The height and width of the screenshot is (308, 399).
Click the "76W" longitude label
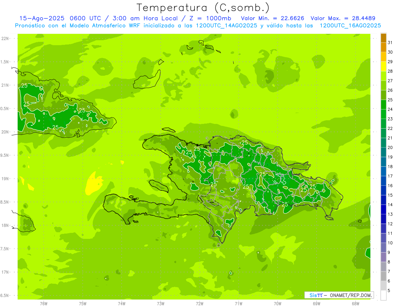point(44,304)
